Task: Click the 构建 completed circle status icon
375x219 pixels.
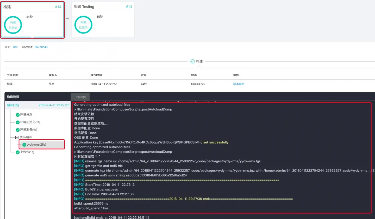Action: click(13, 25)
